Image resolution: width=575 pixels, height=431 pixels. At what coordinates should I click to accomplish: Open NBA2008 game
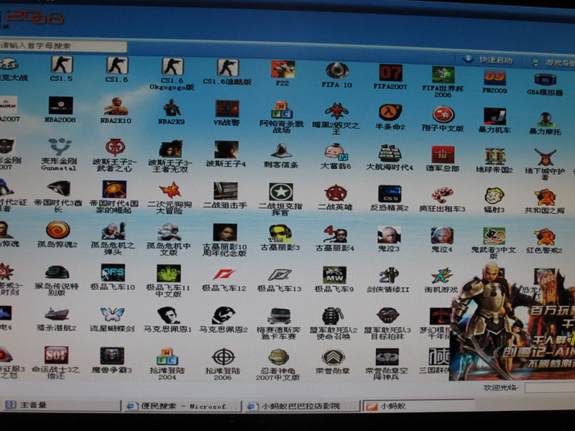click(60, 106)
